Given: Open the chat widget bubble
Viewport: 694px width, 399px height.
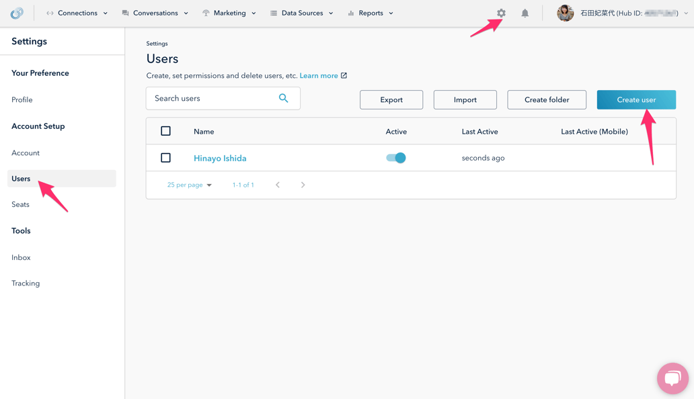Looking at the screenshot, I should tap(672, 378).
